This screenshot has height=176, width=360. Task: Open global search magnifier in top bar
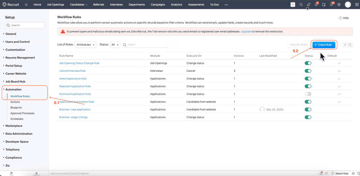[x=301, y=5]
